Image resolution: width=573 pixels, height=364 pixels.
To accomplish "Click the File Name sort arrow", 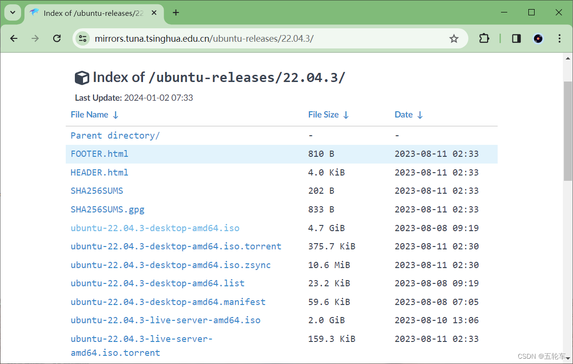I will point(116,115).
